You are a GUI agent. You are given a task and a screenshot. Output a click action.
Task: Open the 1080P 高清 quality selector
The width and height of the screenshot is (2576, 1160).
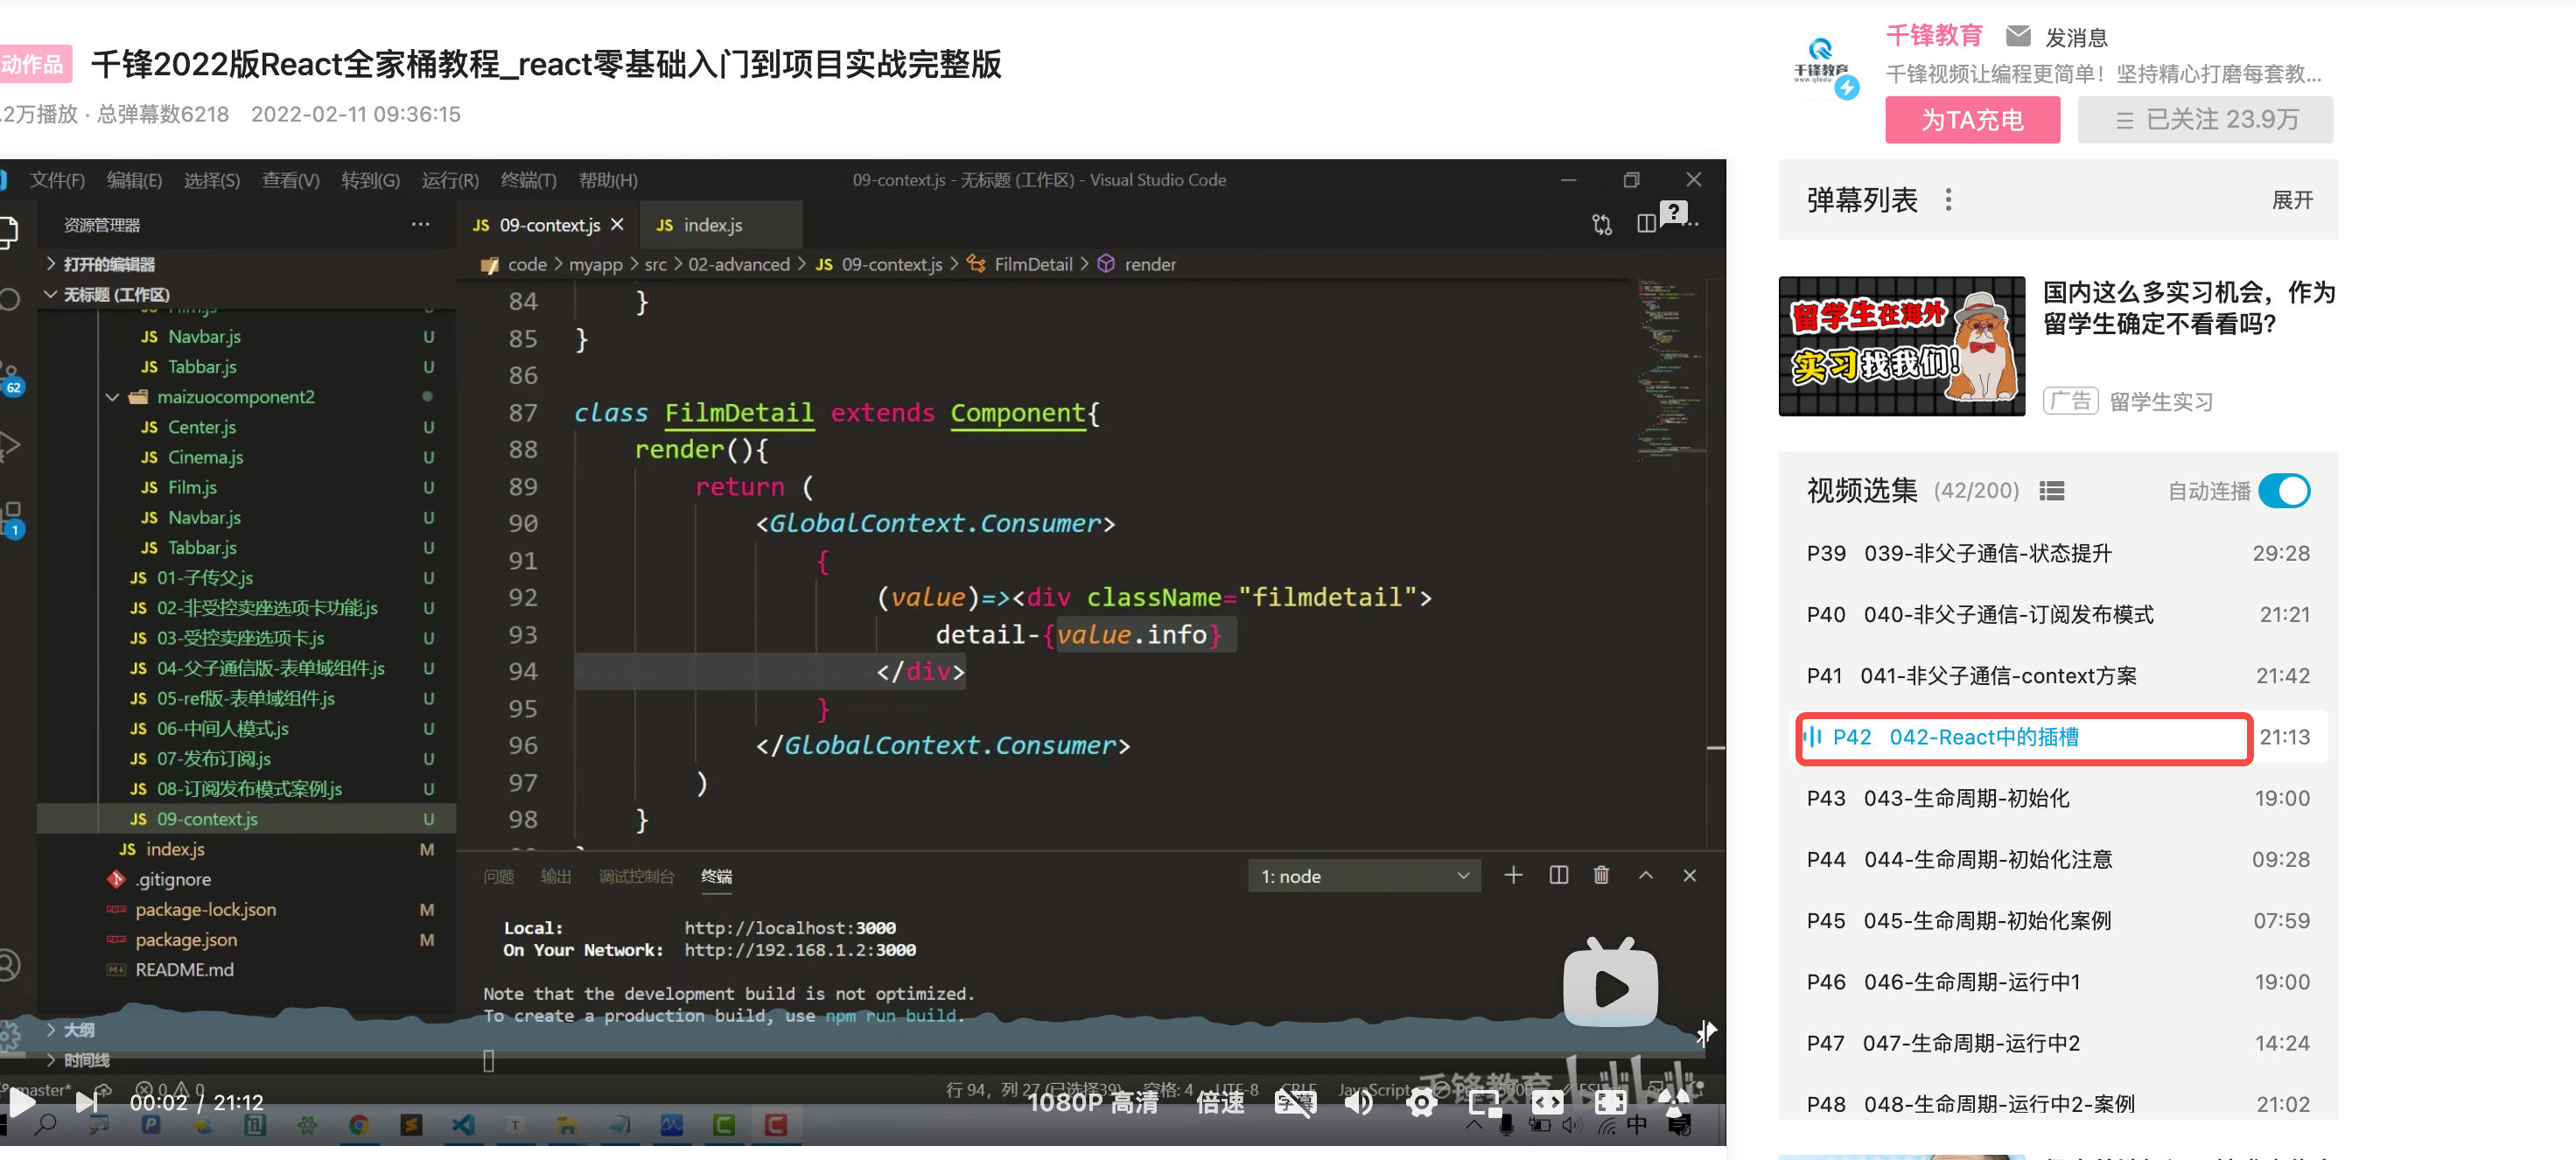click(x=1093, y=1102)
